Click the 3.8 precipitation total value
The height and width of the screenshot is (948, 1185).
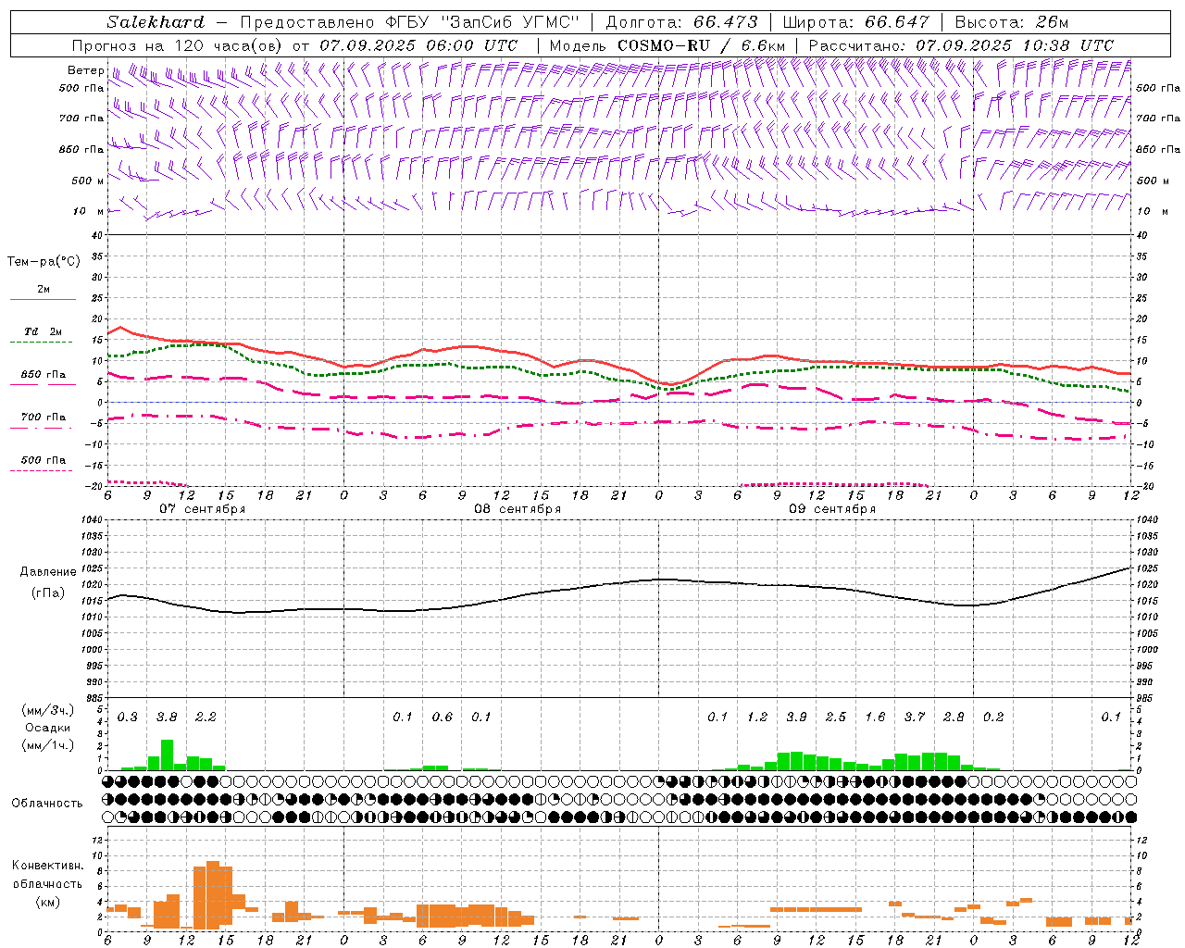[x=167, y=717]
